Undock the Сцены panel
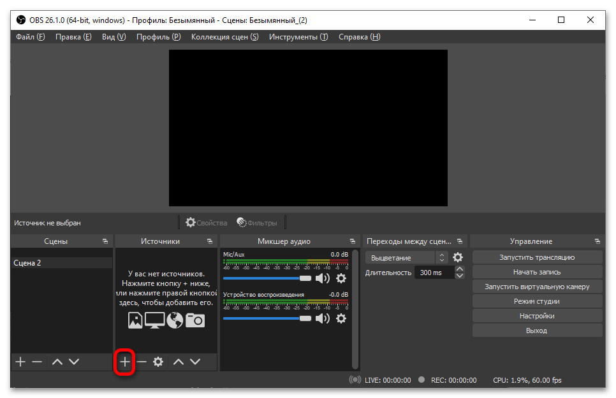616x398 pixels. (105, 241)
